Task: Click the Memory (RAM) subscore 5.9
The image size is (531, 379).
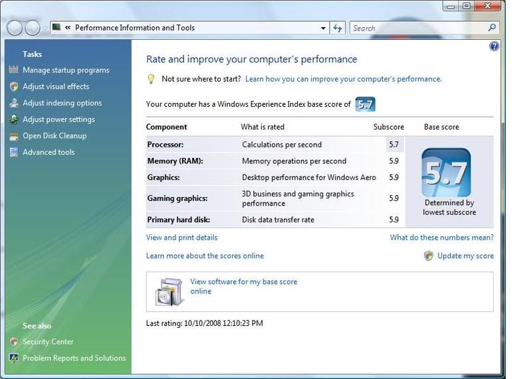Action: click(x=394, y=161)
